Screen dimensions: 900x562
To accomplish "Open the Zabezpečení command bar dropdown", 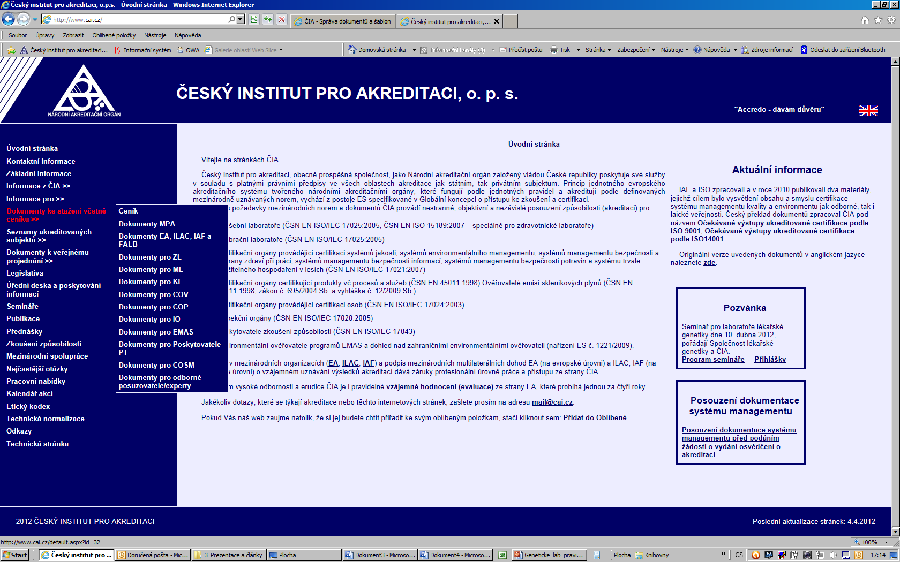I will 636,50.
